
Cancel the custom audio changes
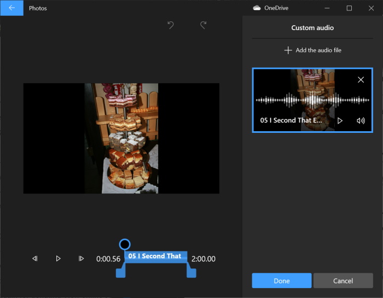[343, 281]
